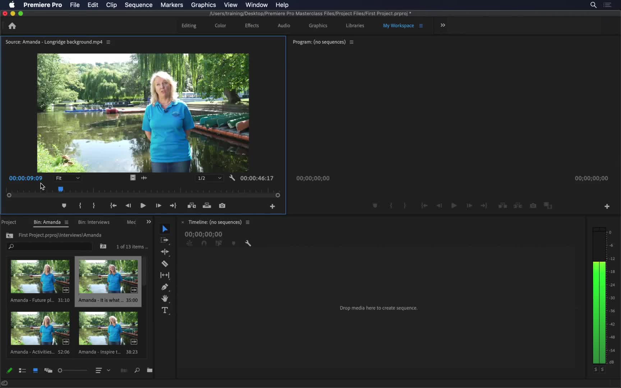Screen dimensions: 621x388
Task: Select the Selection tool arrow
Action: (x=165, y=229)
